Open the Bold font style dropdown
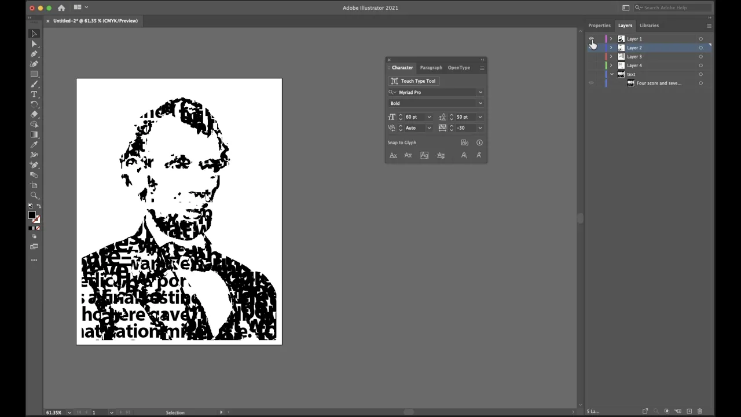Screen dimensions: 741x417 tap(480, 103)
